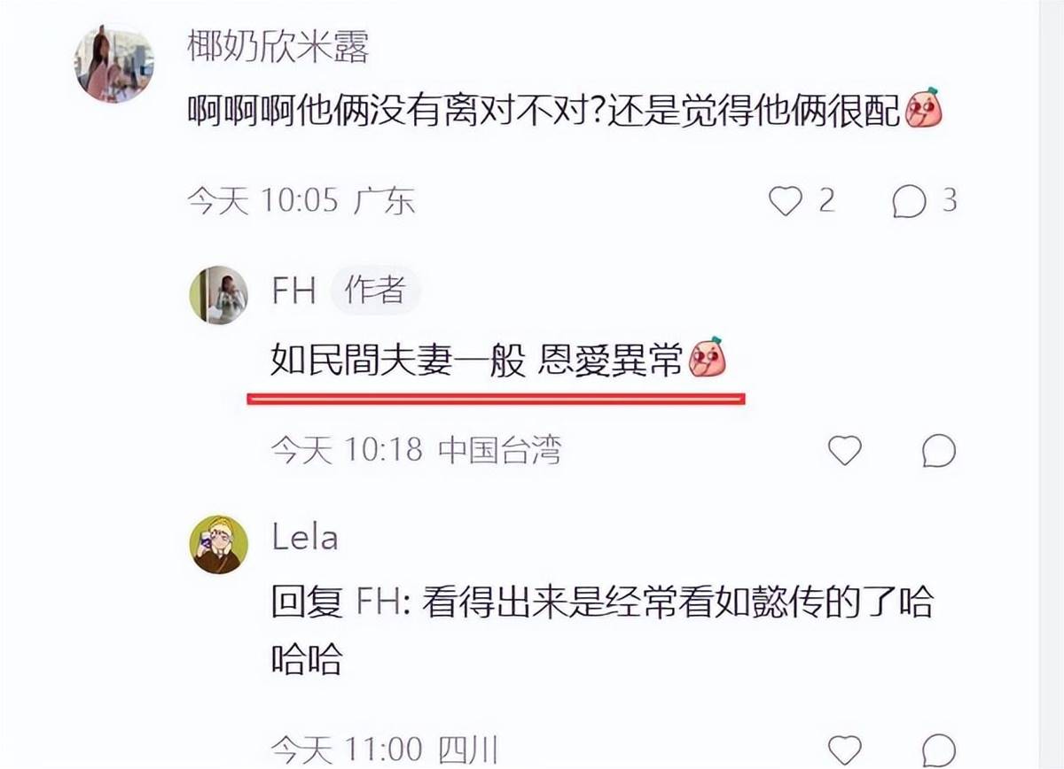1064x769 pixels.
Task: Open username Lela's profile
Action: click(x=305, y=538)
